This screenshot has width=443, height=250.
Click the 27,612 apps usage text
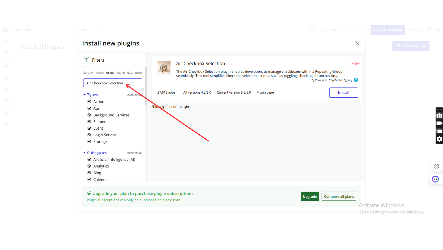pos(166,93)
